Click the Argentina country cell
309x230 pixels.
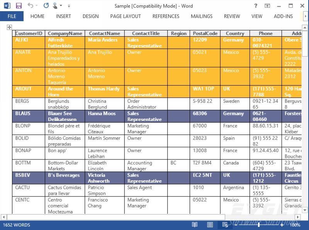[x=235, y=190]
